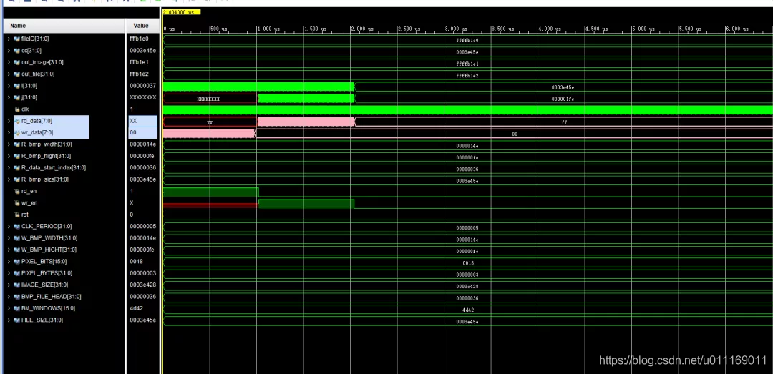Image resolution: width=773 pixels, height=374 pixels.
Task: Click the bus icon beside PIXEL_BITS
Action: [x=16, y=262]
